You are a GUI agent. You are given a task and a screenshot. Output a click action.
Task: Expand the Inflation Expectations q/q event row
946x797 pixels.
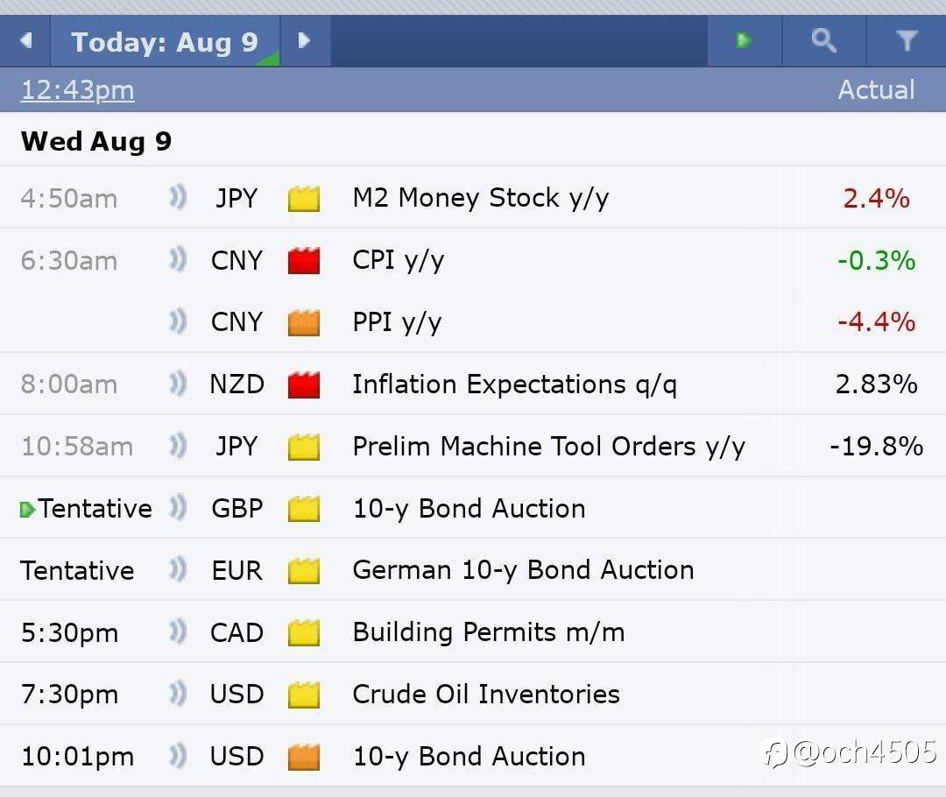pos(514,384)
